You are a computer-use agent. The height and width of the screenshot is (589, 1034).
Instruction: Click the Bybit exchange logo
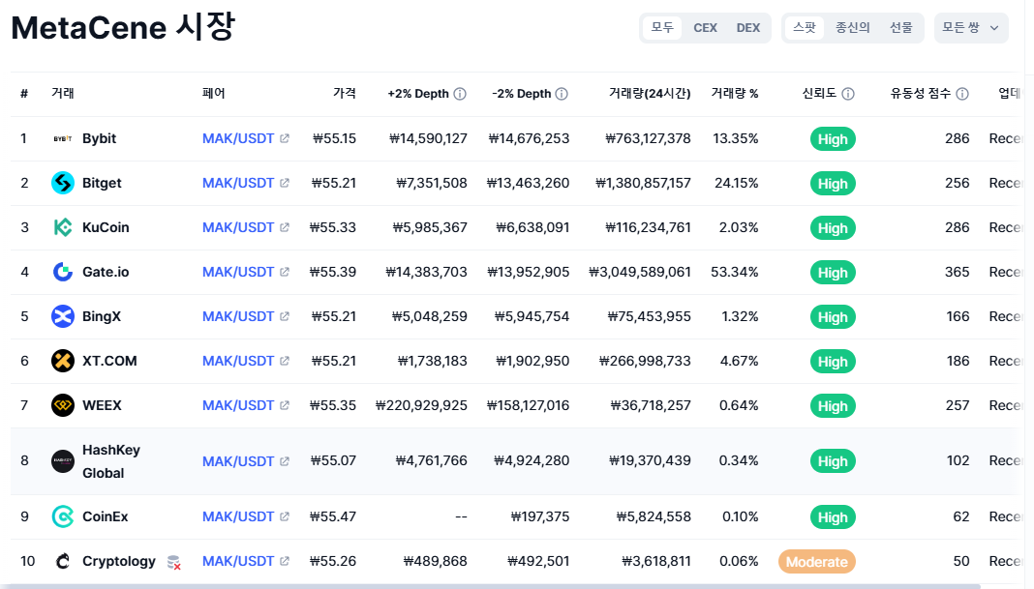(63, 139)
